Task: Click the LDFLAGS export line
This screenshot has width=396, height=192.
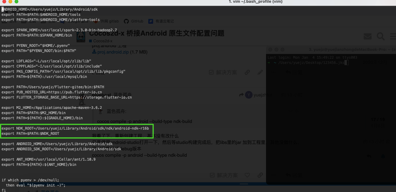Action: tap(46, 61)
